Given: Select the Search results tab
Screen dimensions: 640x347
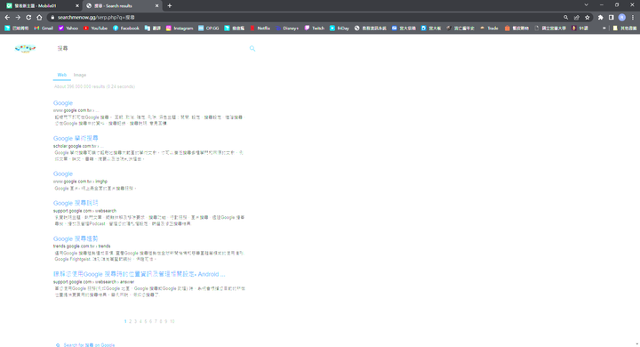Looking at the screenshot, I should pyautogui.click(x=122, y=5).
